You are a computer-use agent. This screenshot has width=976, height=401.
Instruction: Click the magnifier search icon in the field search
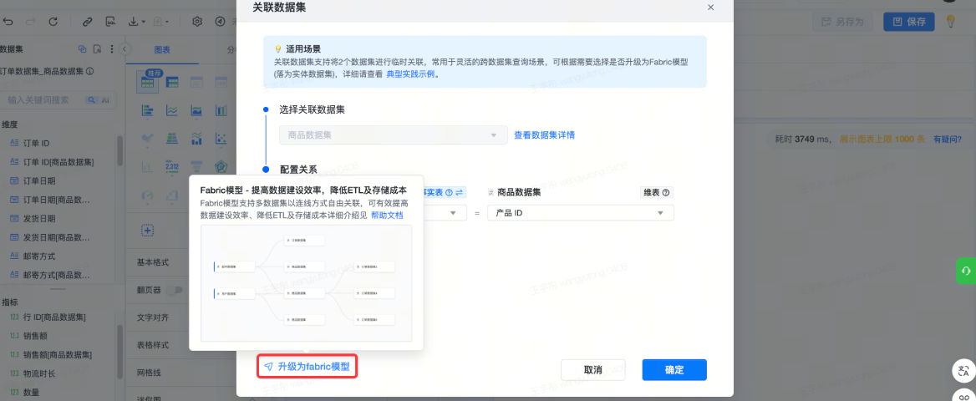[x=91, y=99]
